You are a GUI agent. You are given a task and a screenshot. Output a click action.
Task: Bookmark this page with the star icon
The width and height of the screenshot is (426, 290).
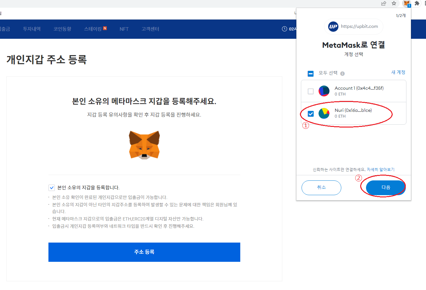(x=394, y=4)
